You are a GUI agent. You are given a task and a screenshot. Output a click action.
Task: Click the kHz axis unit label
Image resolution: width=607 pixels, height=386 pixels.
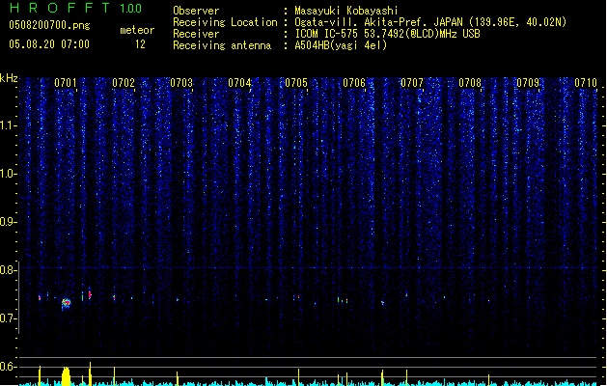click(x=9, y=78)
